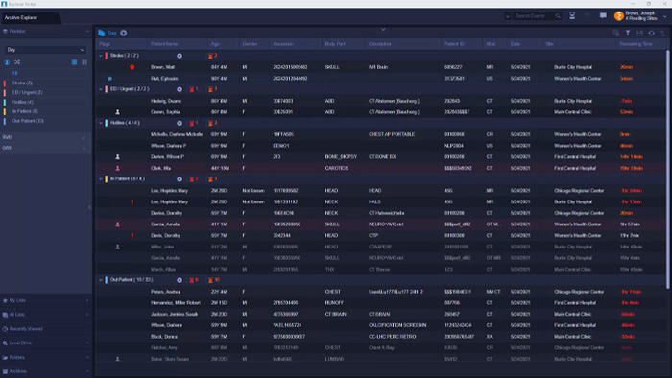Click the chevron at top center of worklist
This screenshot has height=378, width=672.
pyautogui.click(x=383, y=29)
